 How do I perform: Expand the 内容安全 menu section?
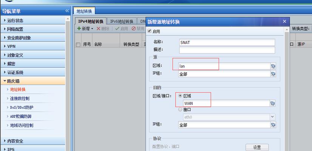[33, 141]
